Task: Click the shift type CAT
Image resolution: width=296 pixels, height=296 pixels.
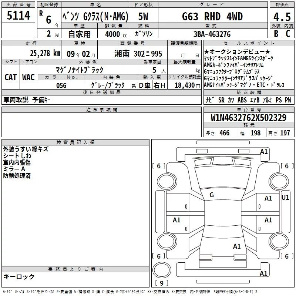Action: [x=11, y=77]
